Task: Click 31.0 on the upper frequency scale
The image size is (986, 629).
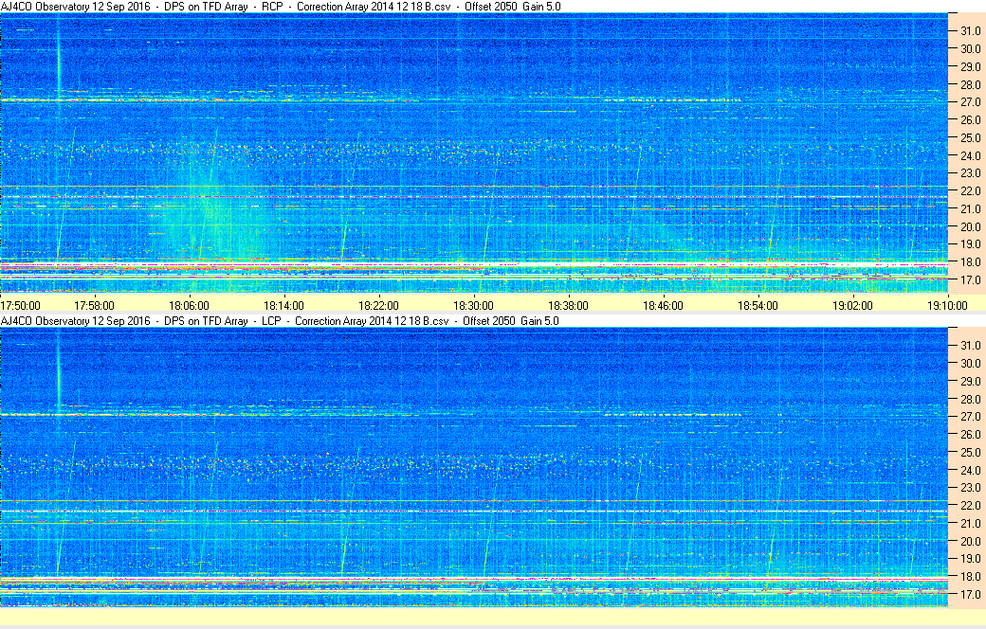Action: (x=967, y=31)
